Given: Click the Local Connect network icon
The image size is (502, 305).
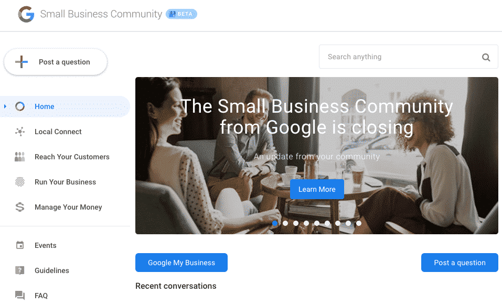Looking at the screenshot, I should [20, 132].
